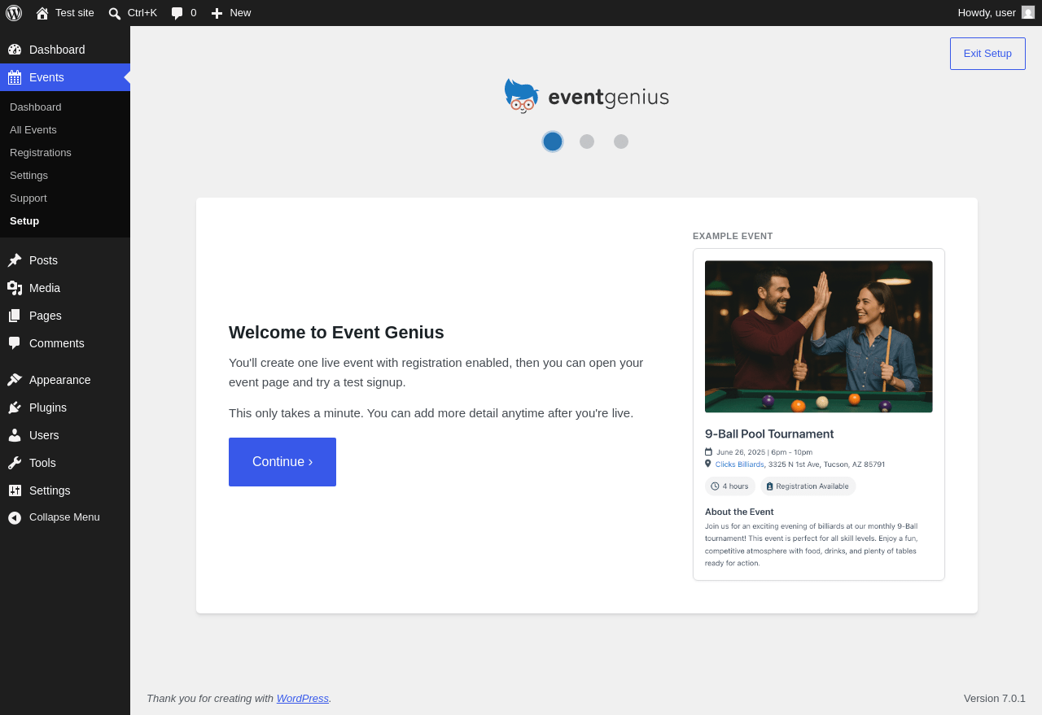Click the Appearance paintbrush icon
The width and height of the screenshot is (1042, 715).
tap(15, 380)
